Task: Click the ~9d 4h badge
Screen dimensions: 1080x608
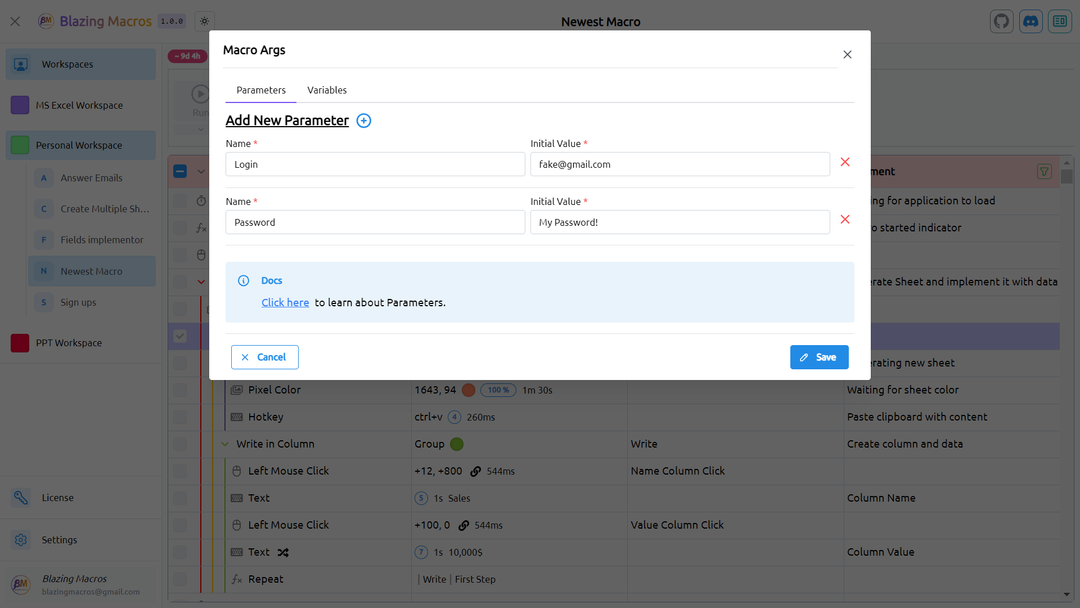Action: [x=187, y=56]
